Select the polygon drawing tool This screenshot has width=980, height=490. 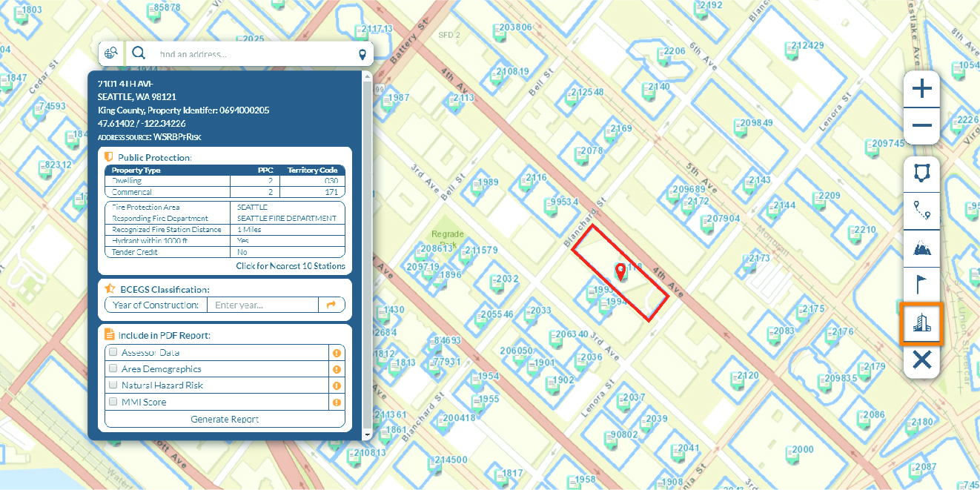coord(921,174)
